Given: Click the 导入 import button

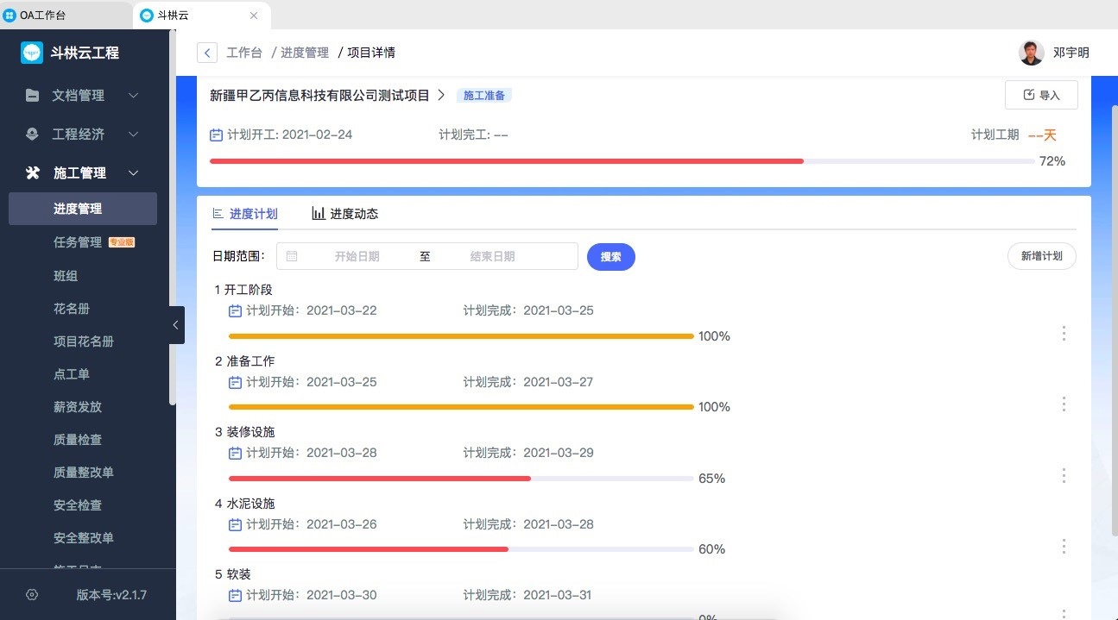Looking at the screenshot, I should click(1041, 95).
